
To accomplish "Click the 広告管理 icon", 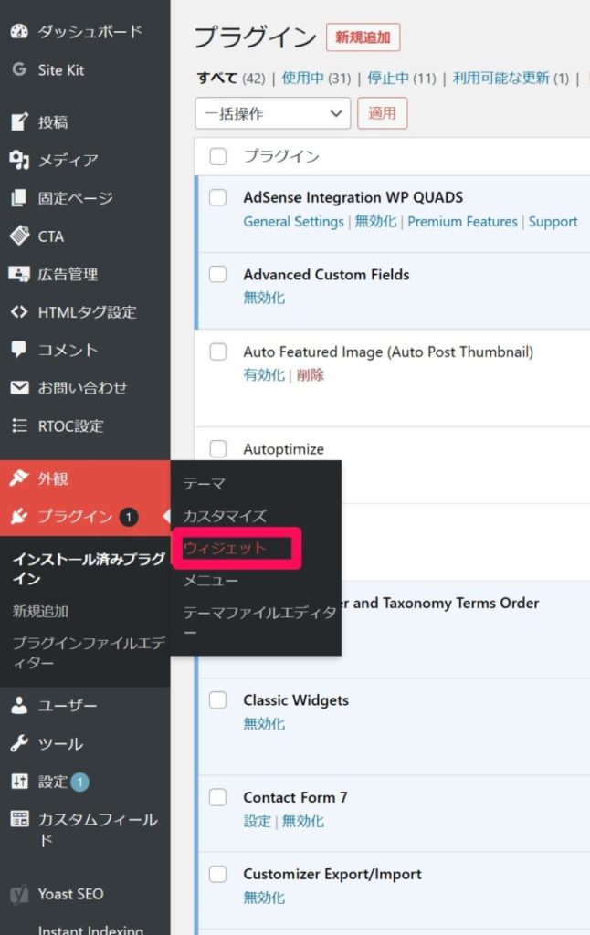I will (19, 274).
